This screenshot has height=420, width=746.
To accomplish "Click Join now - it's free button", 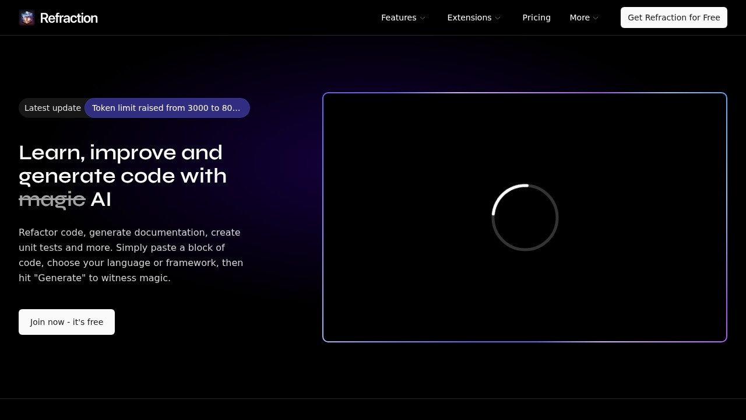I will (x=66, y=322).
